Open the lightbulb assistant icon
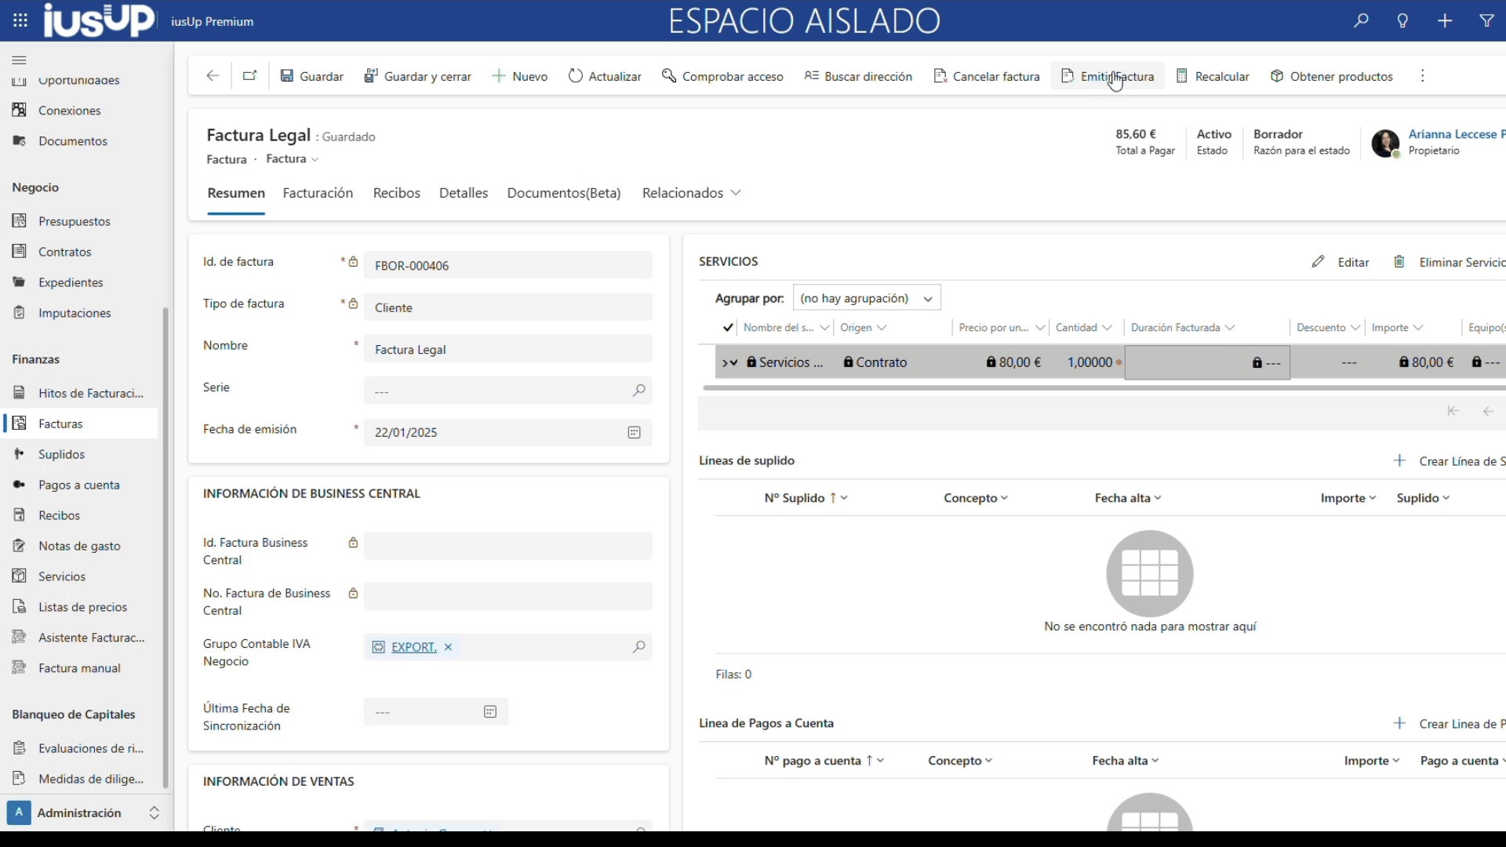 (1403, 21)
